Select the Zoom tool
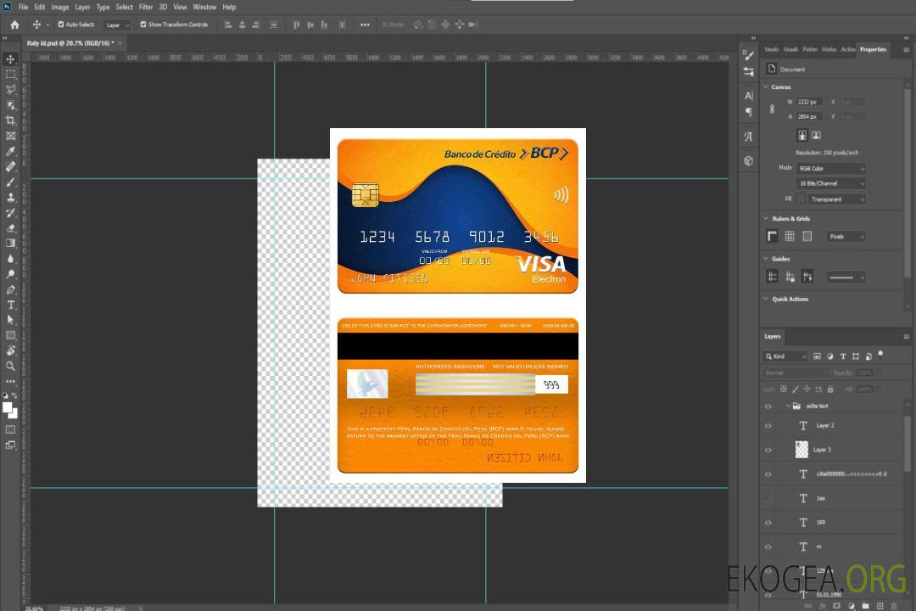This screenshot has height=611, width=916. point(10,366)
